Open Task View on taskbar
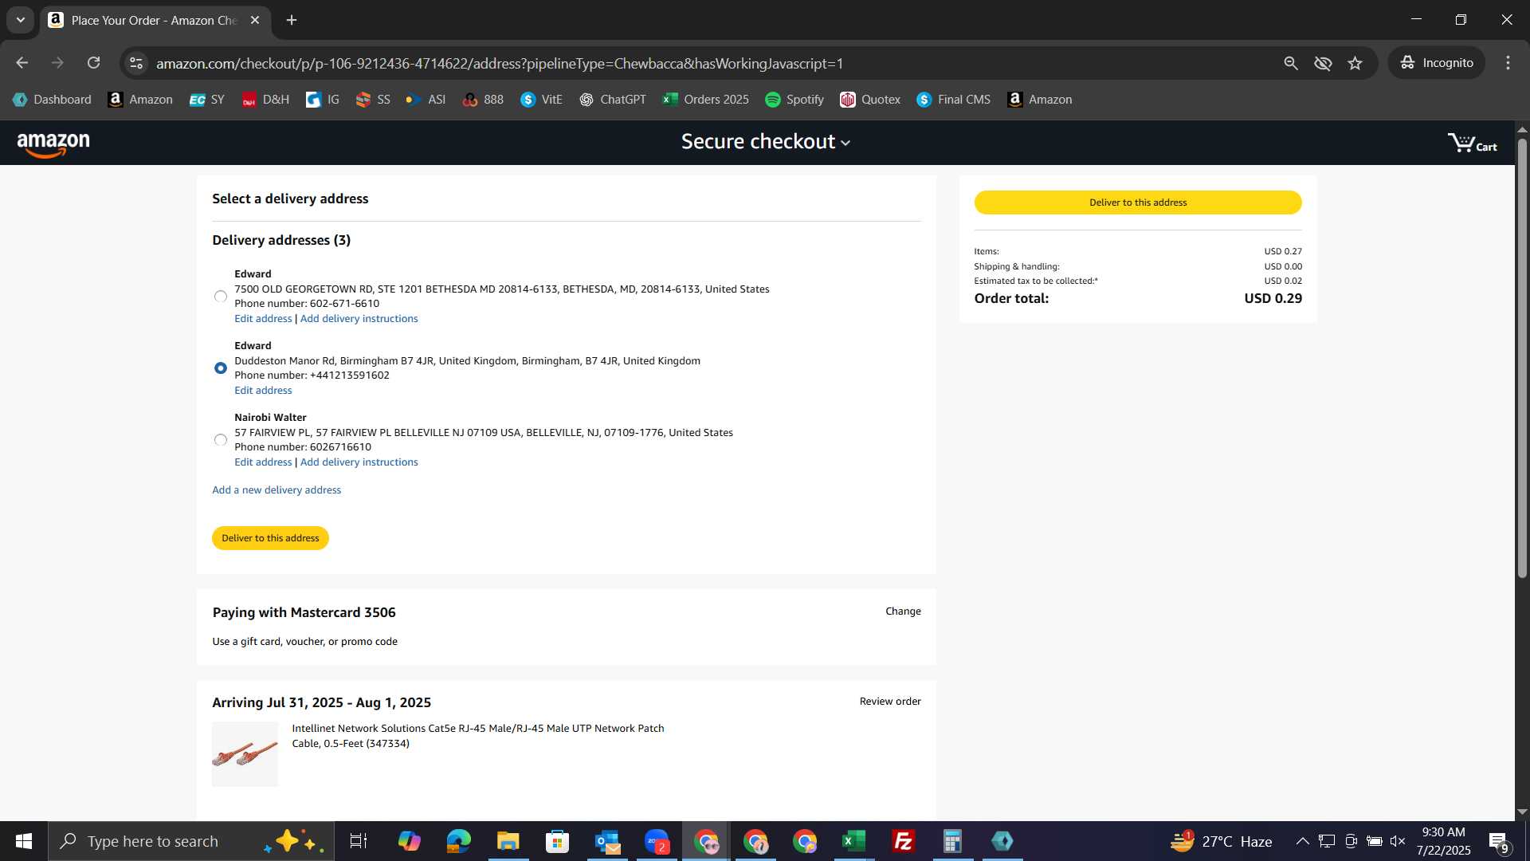The height and width of the screenshot is (861, 1530). click(359, 841)
